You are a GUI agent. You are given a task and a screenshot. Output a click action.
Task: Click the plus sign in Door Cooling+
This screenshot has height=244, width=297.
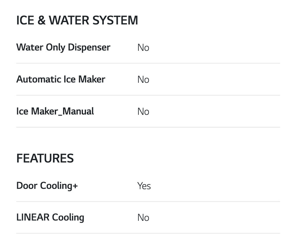(x=75, y=186)
